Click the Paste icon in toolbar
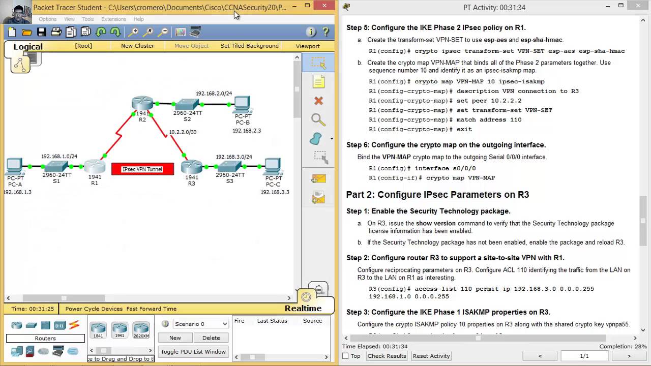This screenshot has width=651, height=366. (85, 32)
